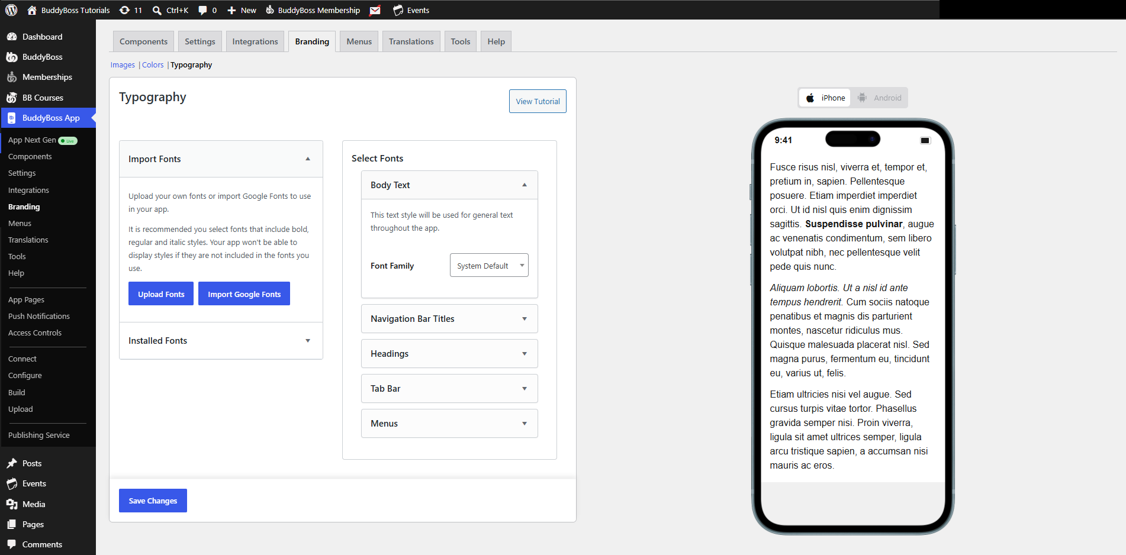Open Push Notifications in sidebar

(x=39, y=317)
